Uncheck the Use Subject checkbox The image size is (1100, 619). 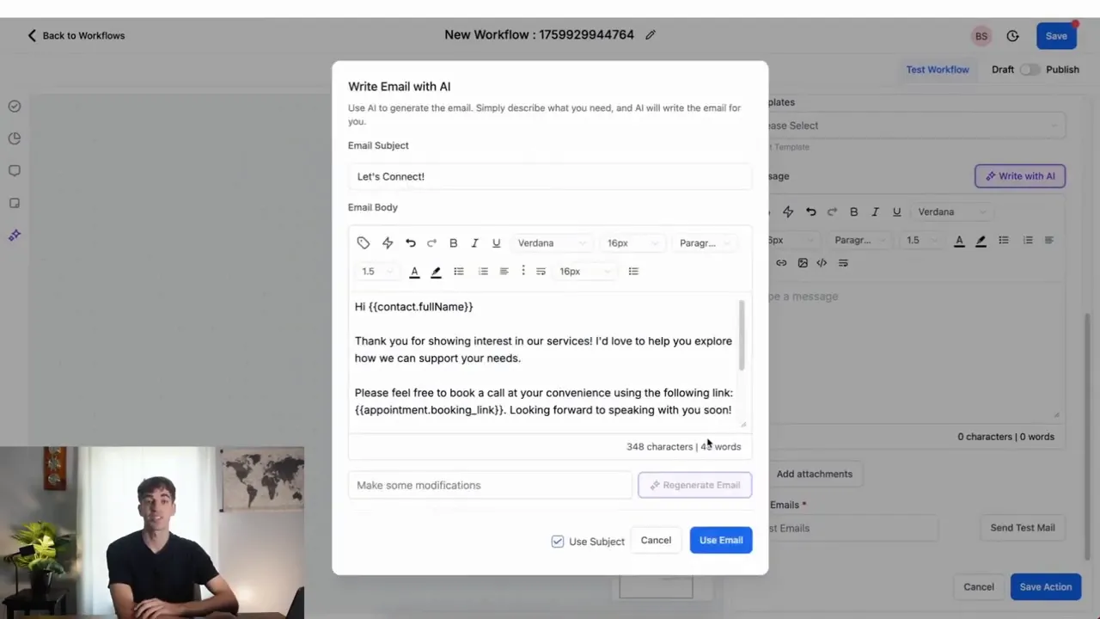point(557,541)
